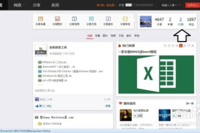The width and height of the screenshot is (200, 133).
Task: Subscribe to the blue starry avatar user
Action: coord(177,116)
